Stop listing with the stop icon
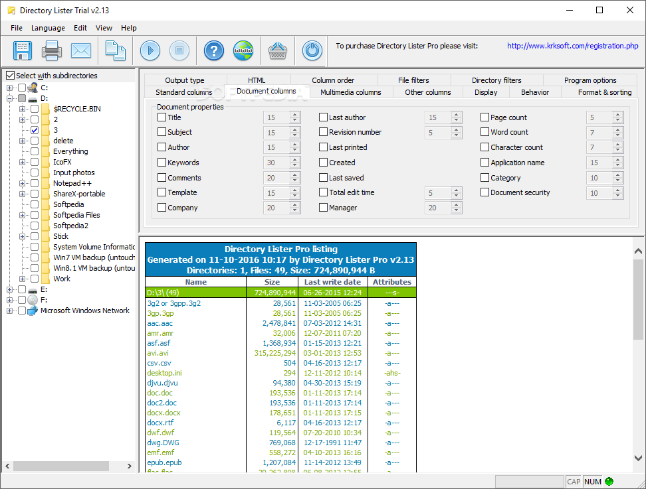This screenshot has height=489, width=646. [179, 50]
